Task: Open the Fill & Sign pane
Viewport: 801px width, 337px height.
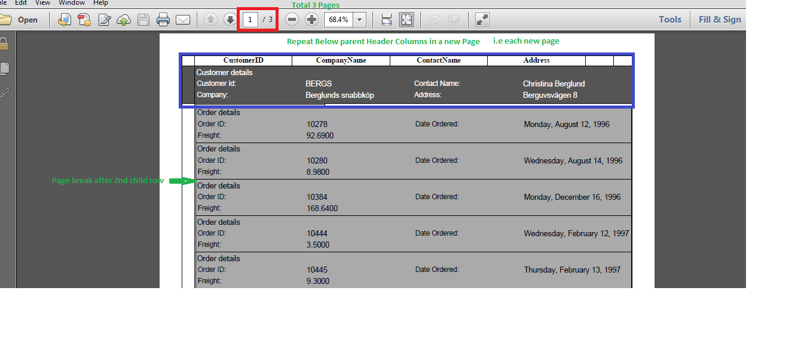Action: tap(720, 20)
